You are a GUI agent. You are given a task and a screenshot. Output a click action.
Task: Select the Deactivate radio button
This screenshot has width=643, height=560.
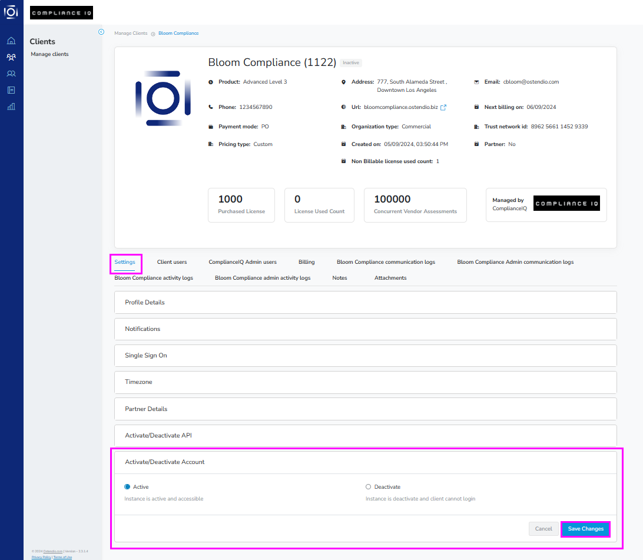[368, 486]
